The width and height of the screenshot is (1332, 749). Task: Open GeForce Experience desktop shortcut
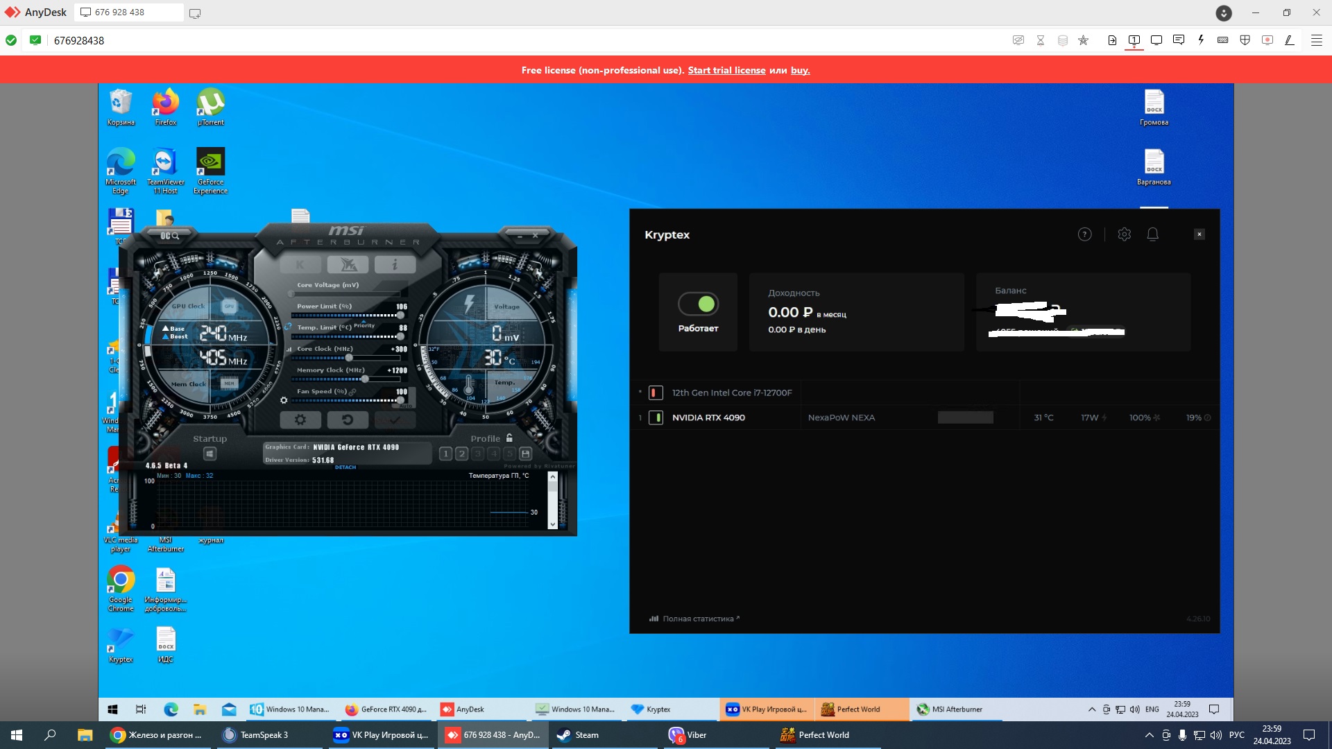210,171
